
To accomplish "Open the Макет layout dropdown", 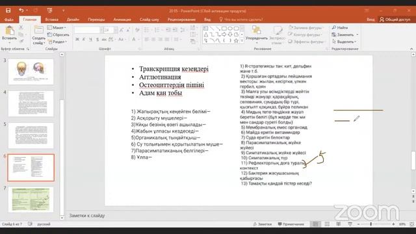I will click(57, 27).
